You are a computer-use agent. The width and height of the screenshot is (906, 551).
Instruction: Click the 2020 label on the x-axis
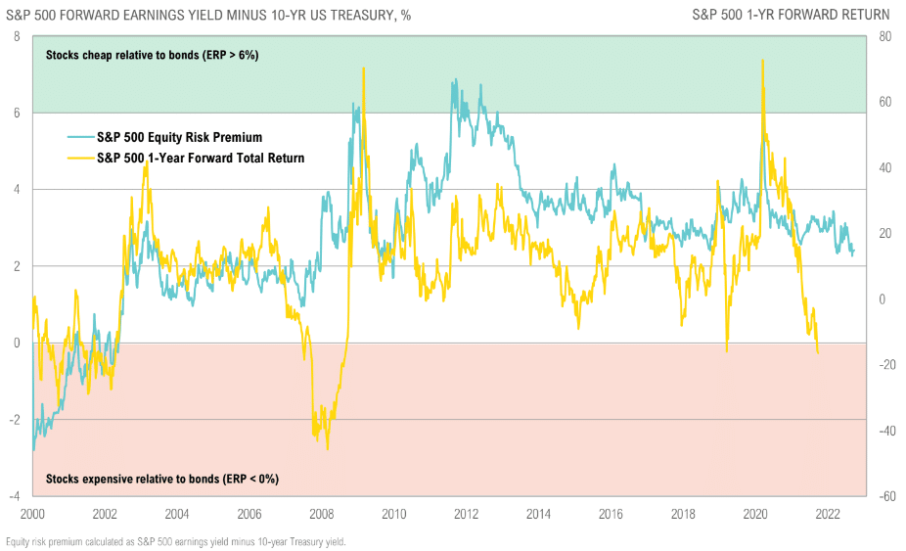click(x=755, y=514)
